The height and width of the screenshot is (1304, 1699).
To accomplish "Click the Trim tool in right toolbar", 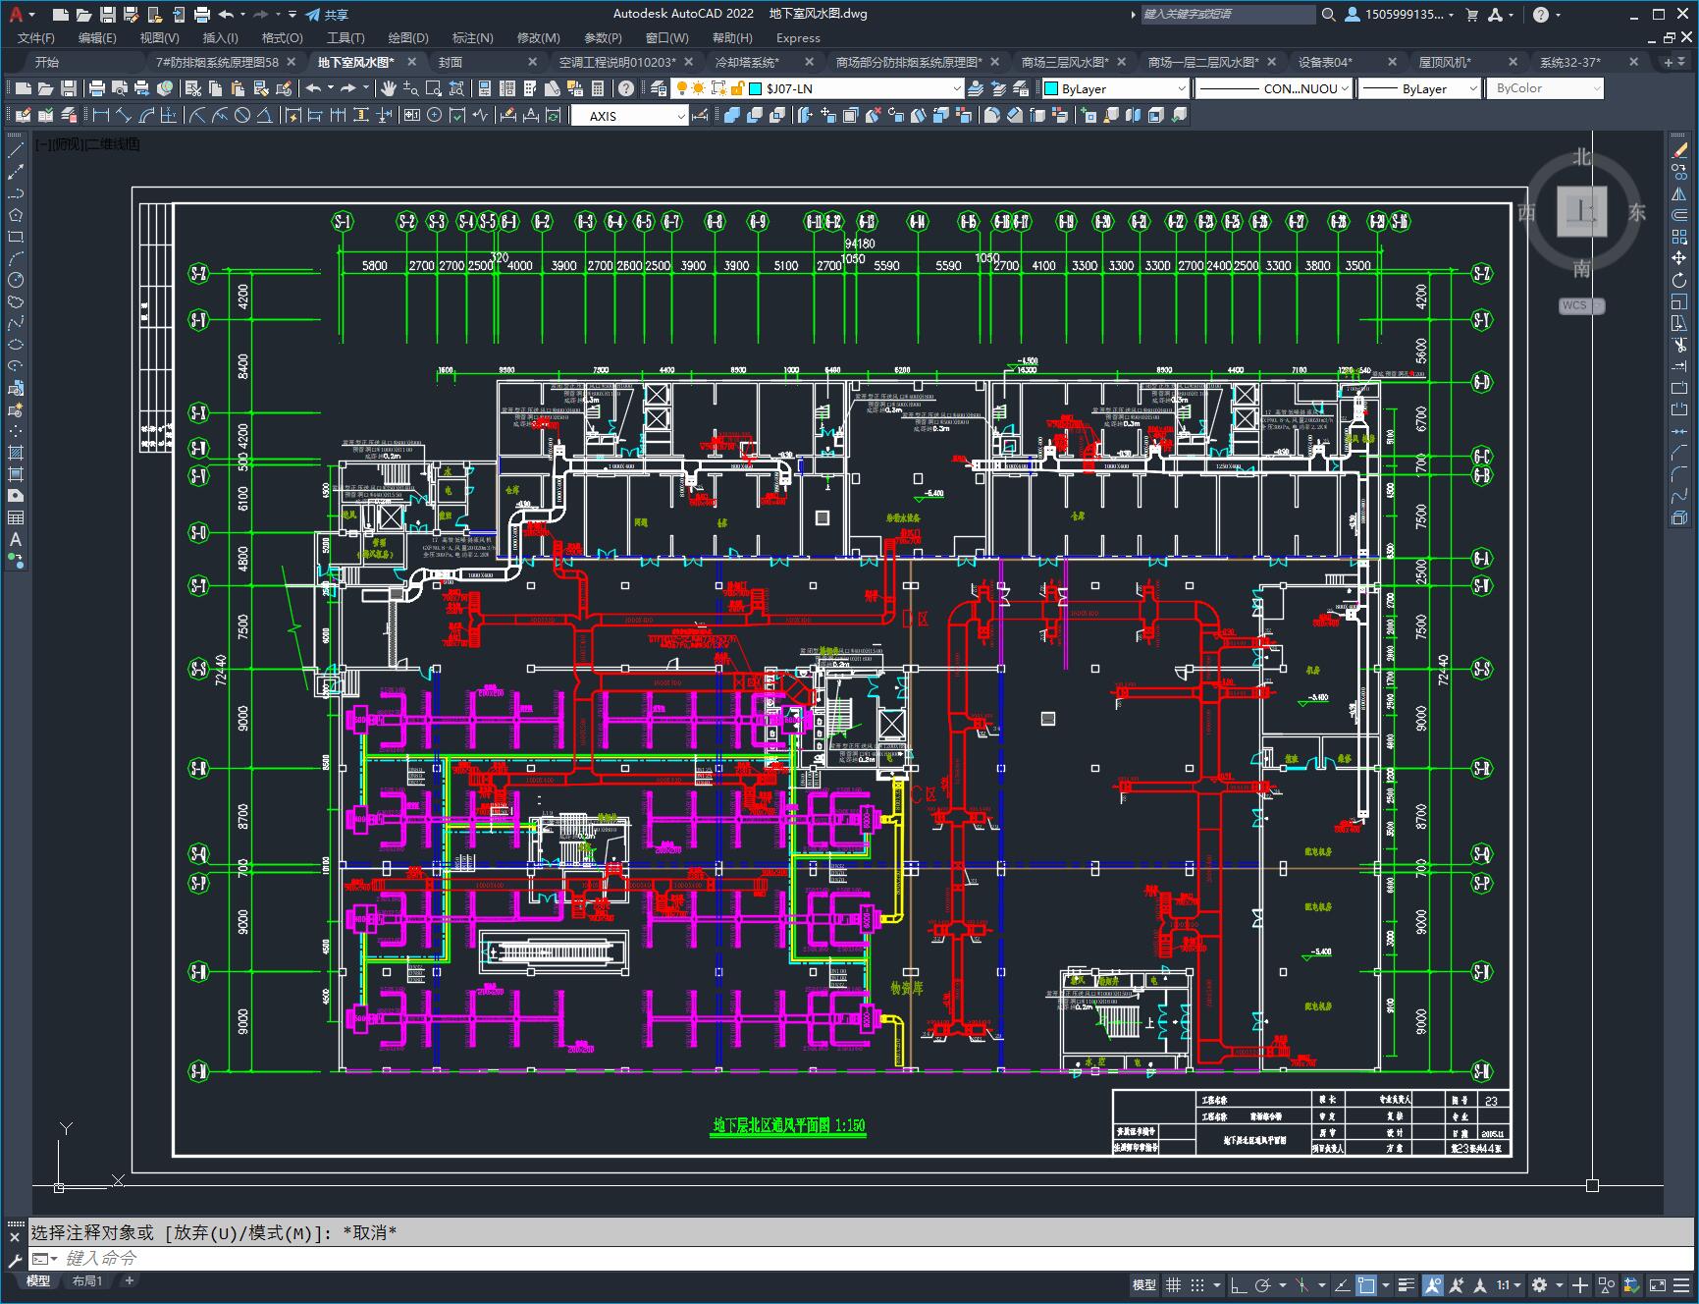I will point(1679,345).
